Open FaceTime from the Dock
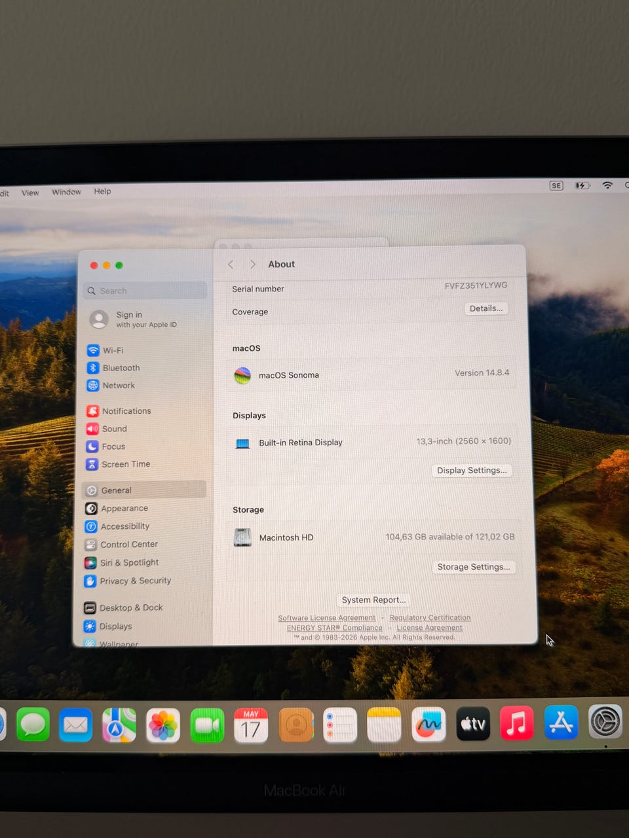This screenshot has width=629, height=838. pyautogui.click(x=207, y=725)
